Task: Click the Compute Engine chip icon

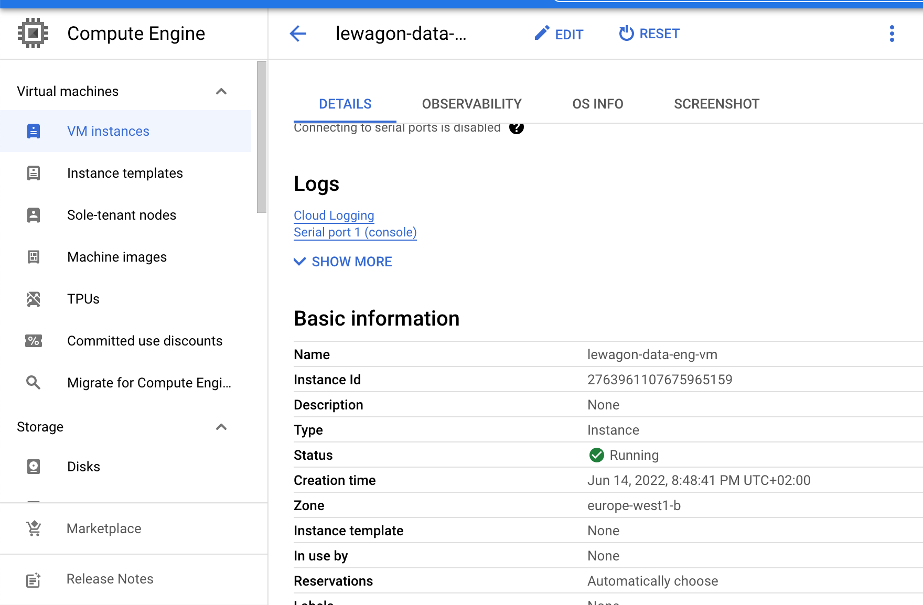Action: click(x=33, y=33)
